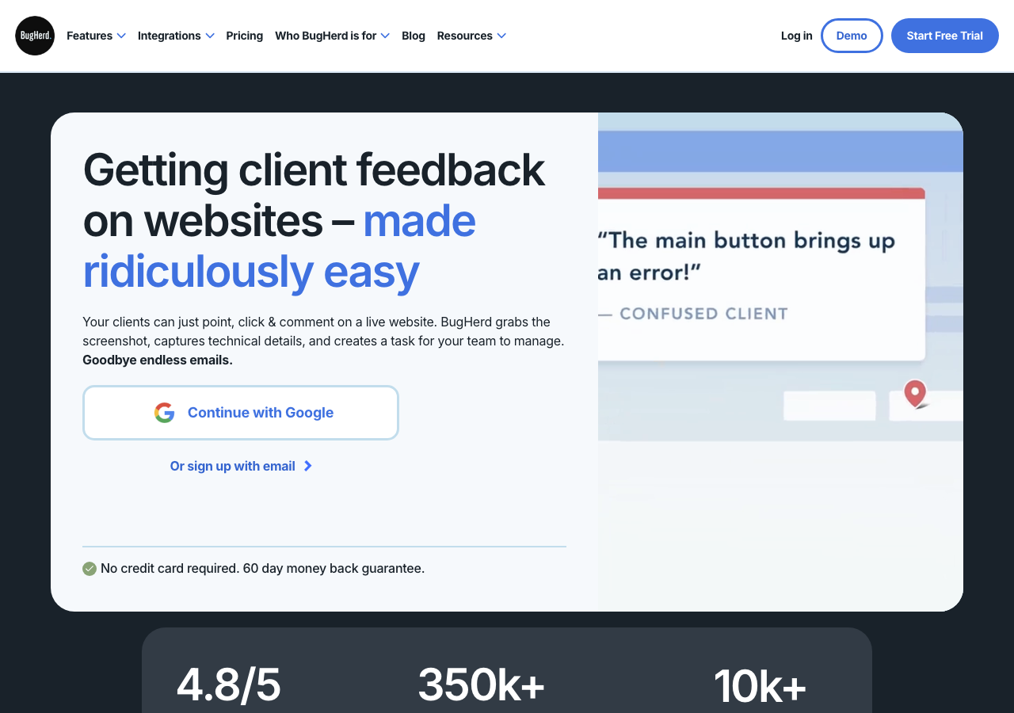Screen dimensions: 1014x713
Task: Expand the Who BugHerd is for menu
Action: tap(332, 36)
